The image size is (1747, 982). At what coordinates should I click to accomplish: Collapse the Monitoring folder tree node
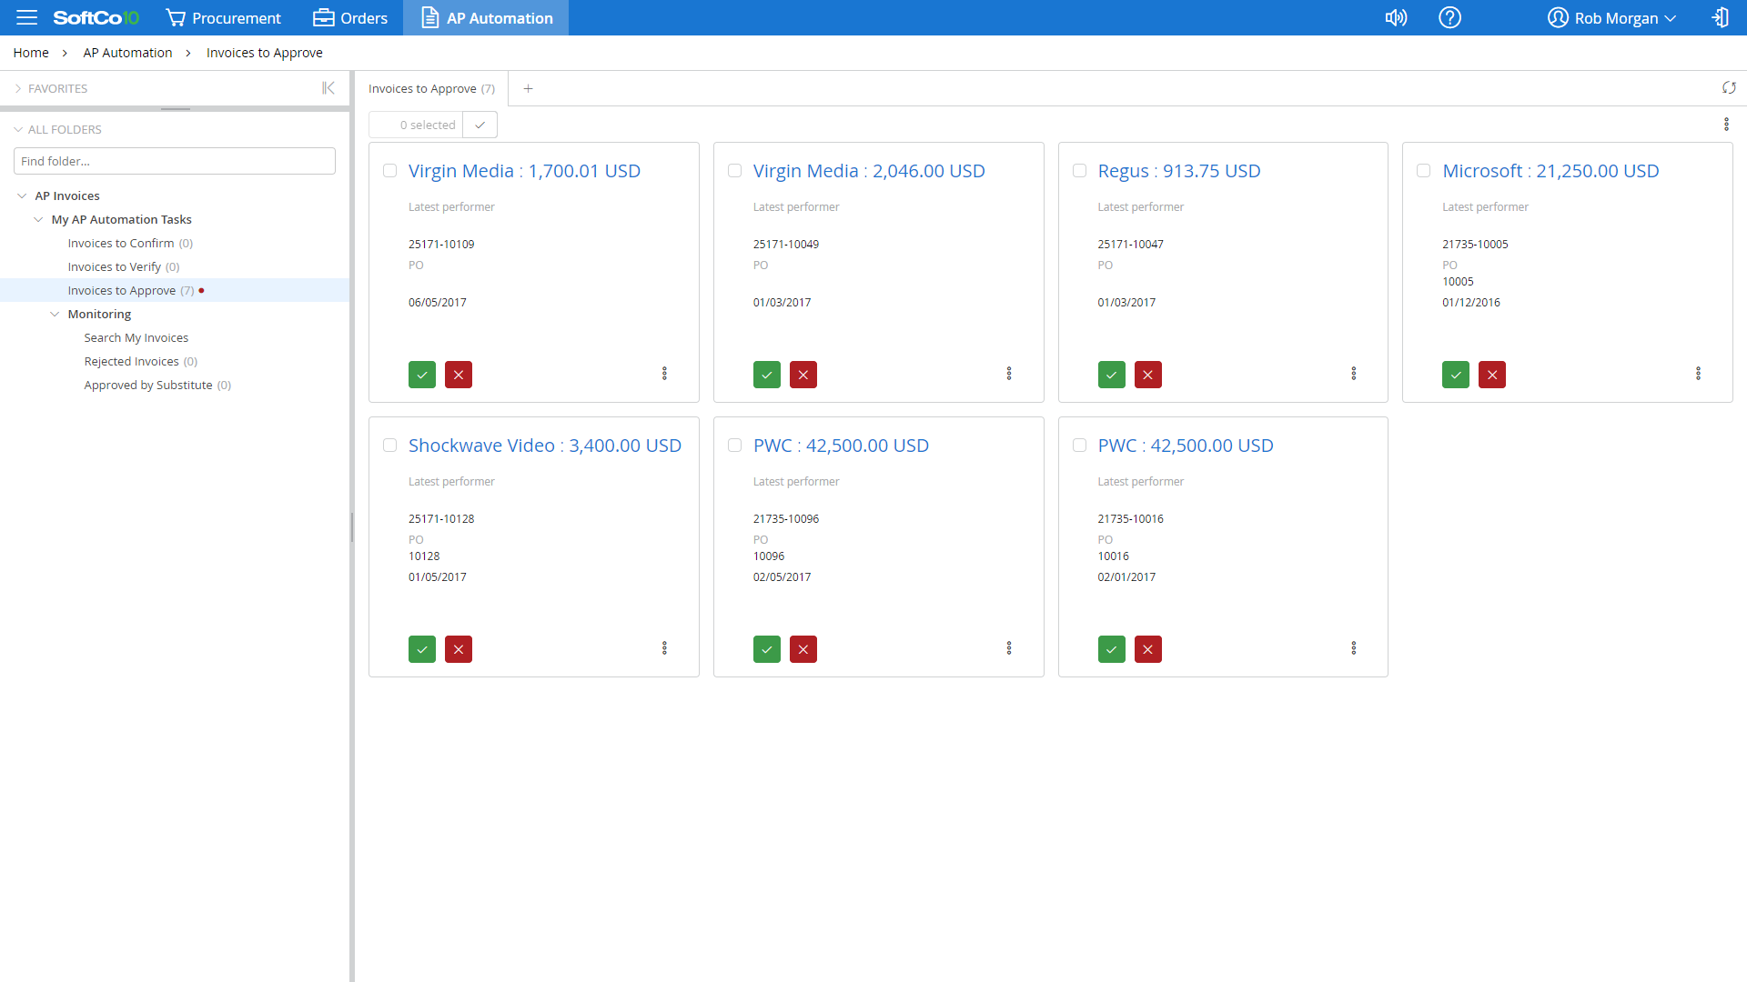pyautogui.click(x=55, y=314)
